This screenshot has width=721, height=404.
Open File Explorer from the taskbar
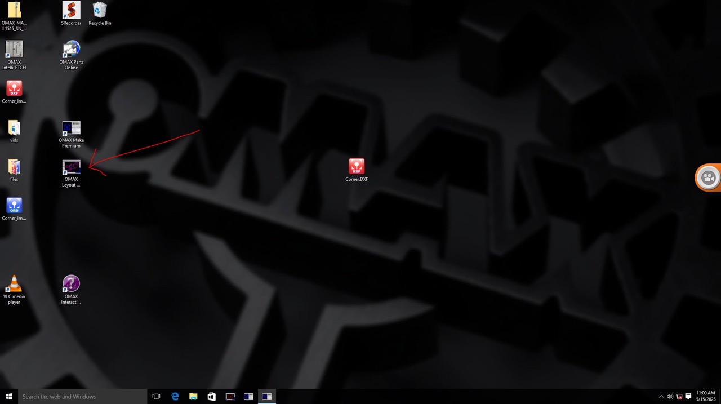click(x=193, y=397)
